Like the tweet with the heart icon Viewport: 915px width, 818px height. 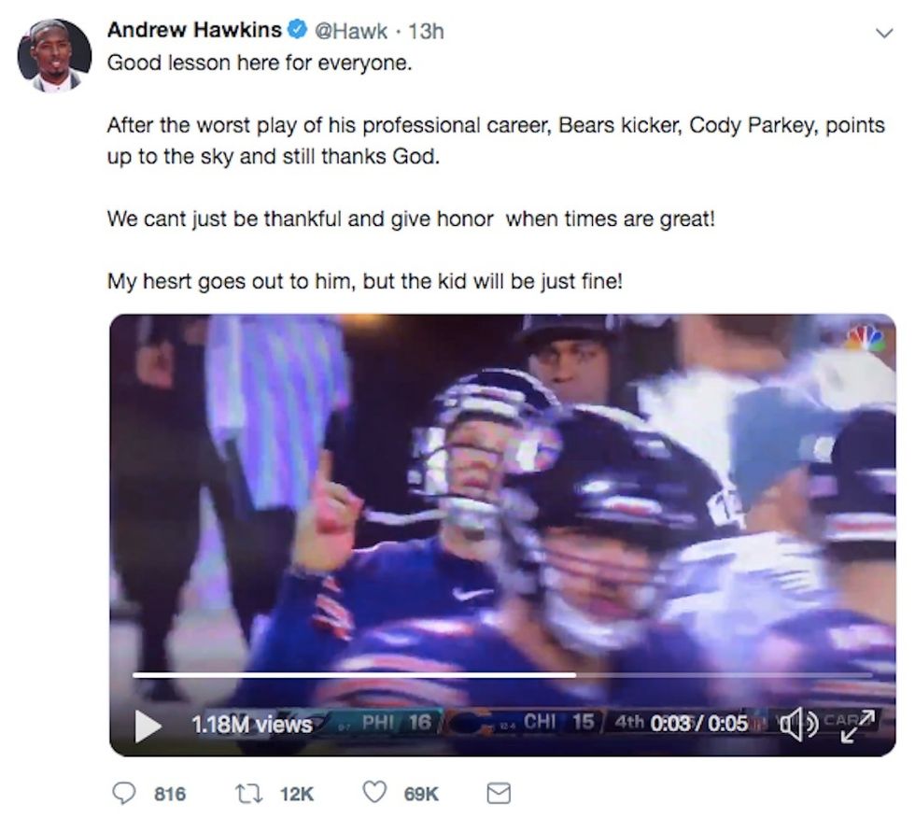tap(374, 793)
